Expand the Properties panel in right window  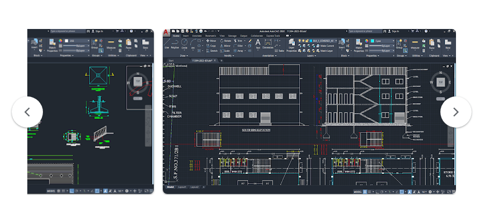372,56
